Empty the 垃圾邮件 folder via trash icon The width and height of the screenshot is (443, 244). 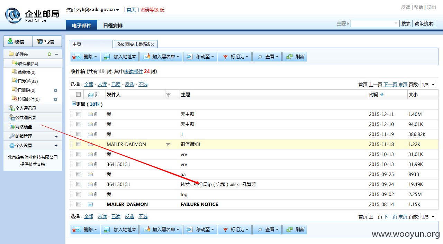(55, 99)
